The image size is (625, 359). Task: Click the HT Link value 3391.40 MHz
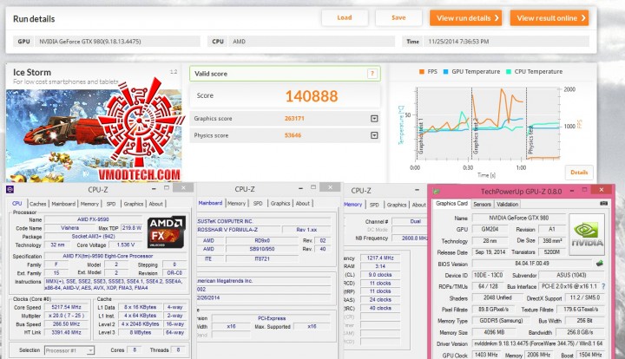click(66, 332)
